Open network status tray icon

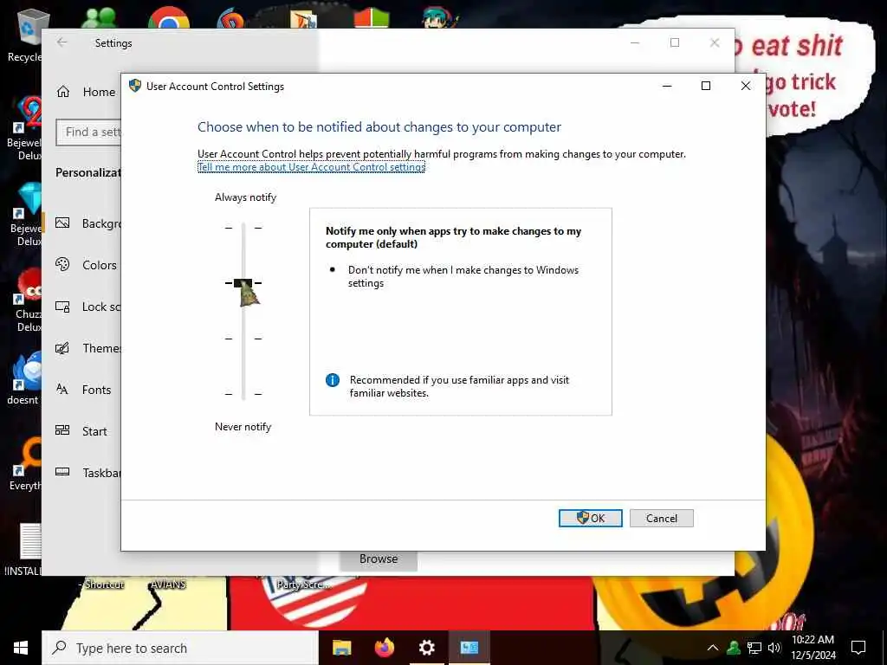[x=754, y=648]
